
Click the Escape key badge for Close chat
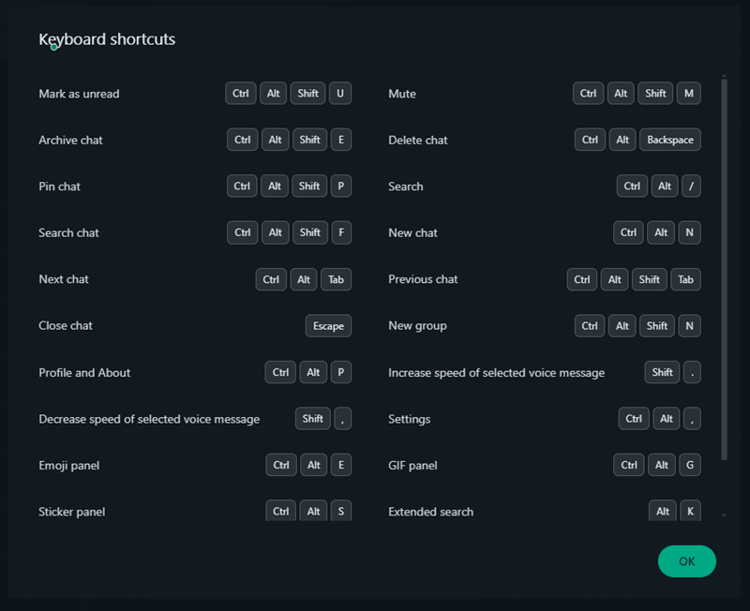coord(328,326)
